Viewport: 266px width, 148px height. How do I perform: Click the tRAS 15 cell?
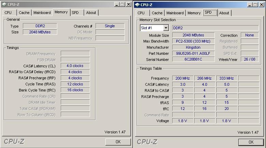(x=227, y=102)
